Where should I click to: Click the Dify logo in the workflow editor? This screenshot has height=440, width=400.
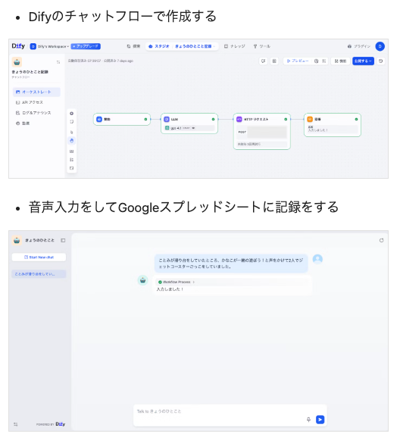18,46
